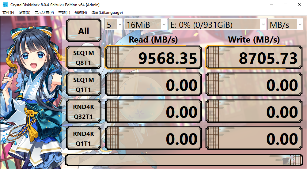Screen dimensions: 307x169
Task: Expand the test count dropdown showing 5
Action: pos(114,24)
